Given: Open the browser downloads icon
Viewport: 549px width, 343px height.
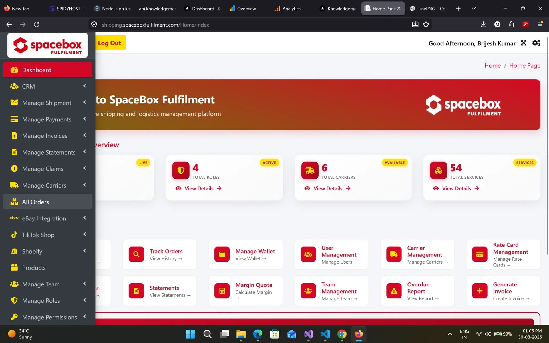Looking at the screenshot, I should coord(483,25).
